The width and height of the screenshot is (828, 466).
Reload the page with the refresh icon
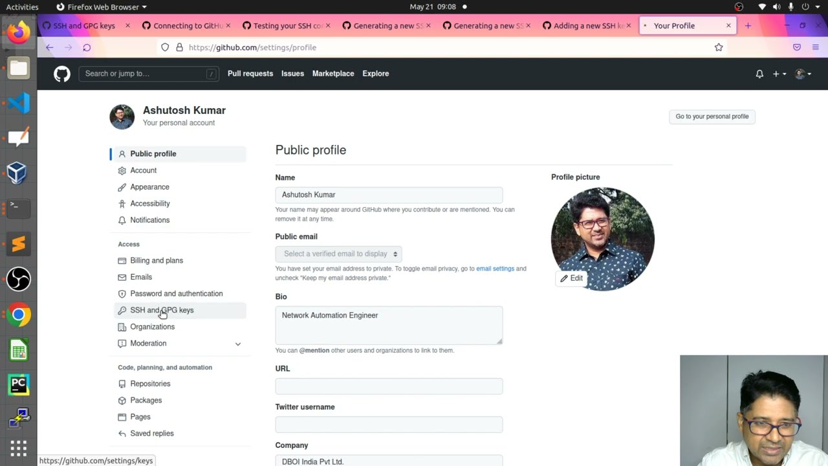[x=87, y=47]
